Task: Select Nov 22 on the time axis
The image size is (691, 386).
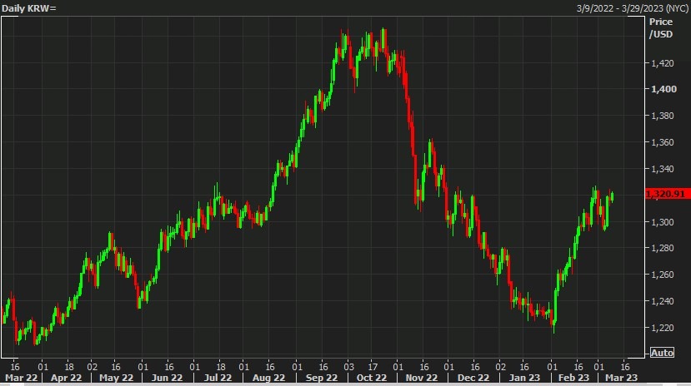Action: (421, 378)
